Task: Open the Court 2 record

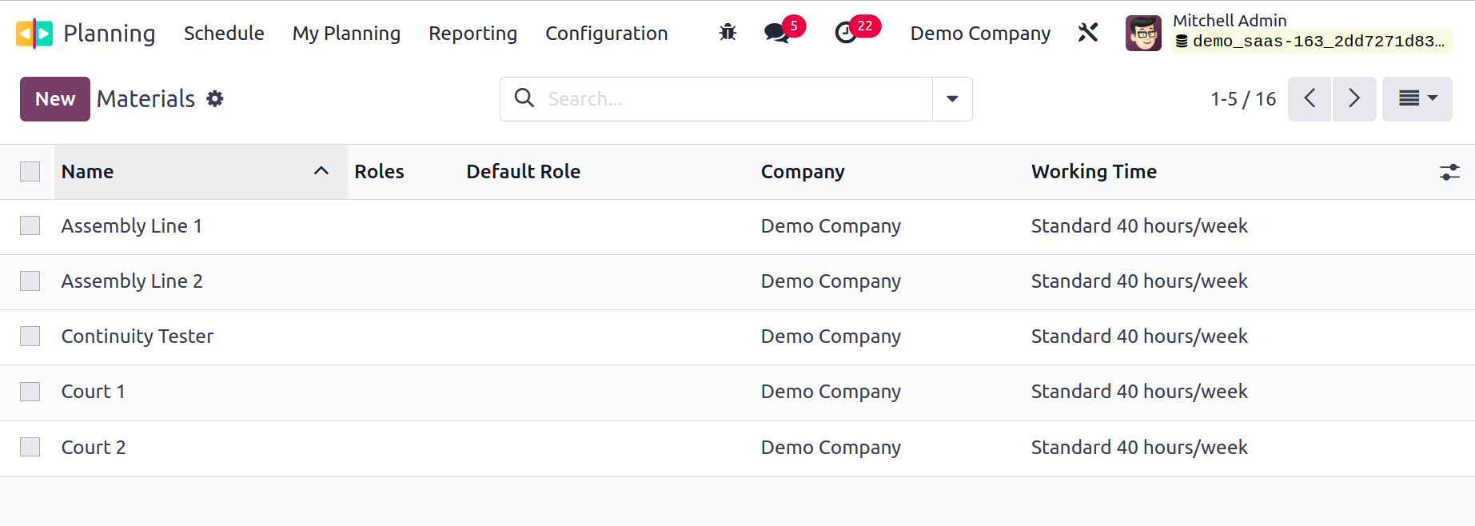Action: (94, 447)
